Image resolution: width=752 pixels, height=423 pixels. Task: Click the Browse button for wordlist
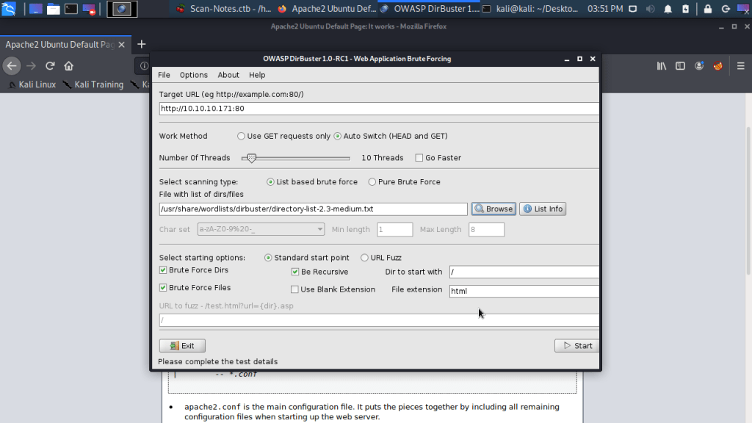coord(493,209)
